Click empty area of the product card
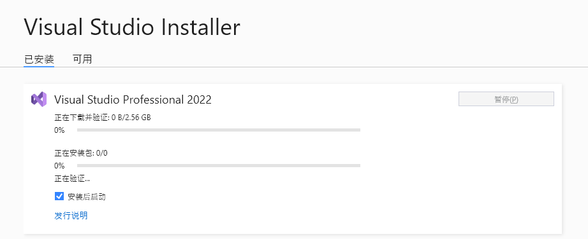588x239 pixels. [450, 168]
